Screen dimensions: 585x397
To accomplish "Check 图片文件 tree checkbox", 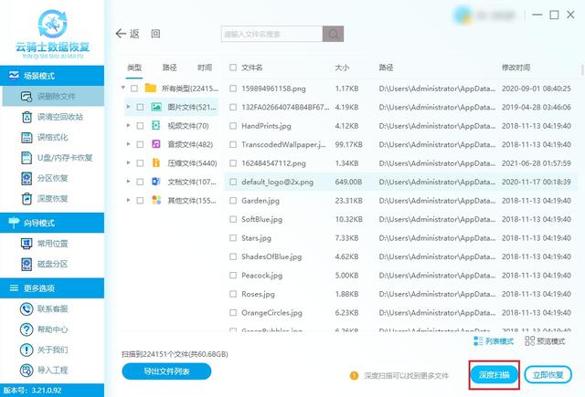I will point(140,107).
